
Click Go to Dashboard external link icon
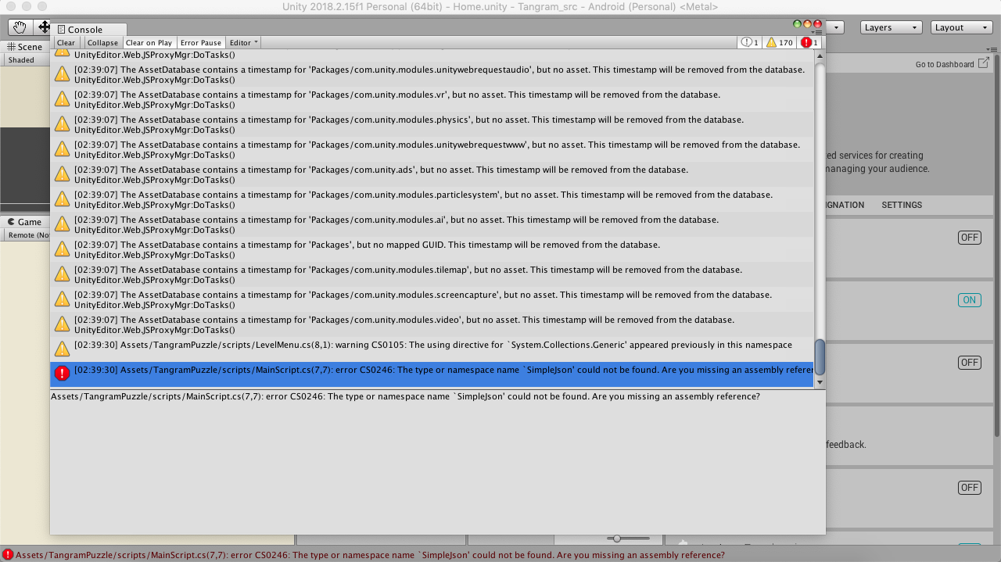(984, 63)
